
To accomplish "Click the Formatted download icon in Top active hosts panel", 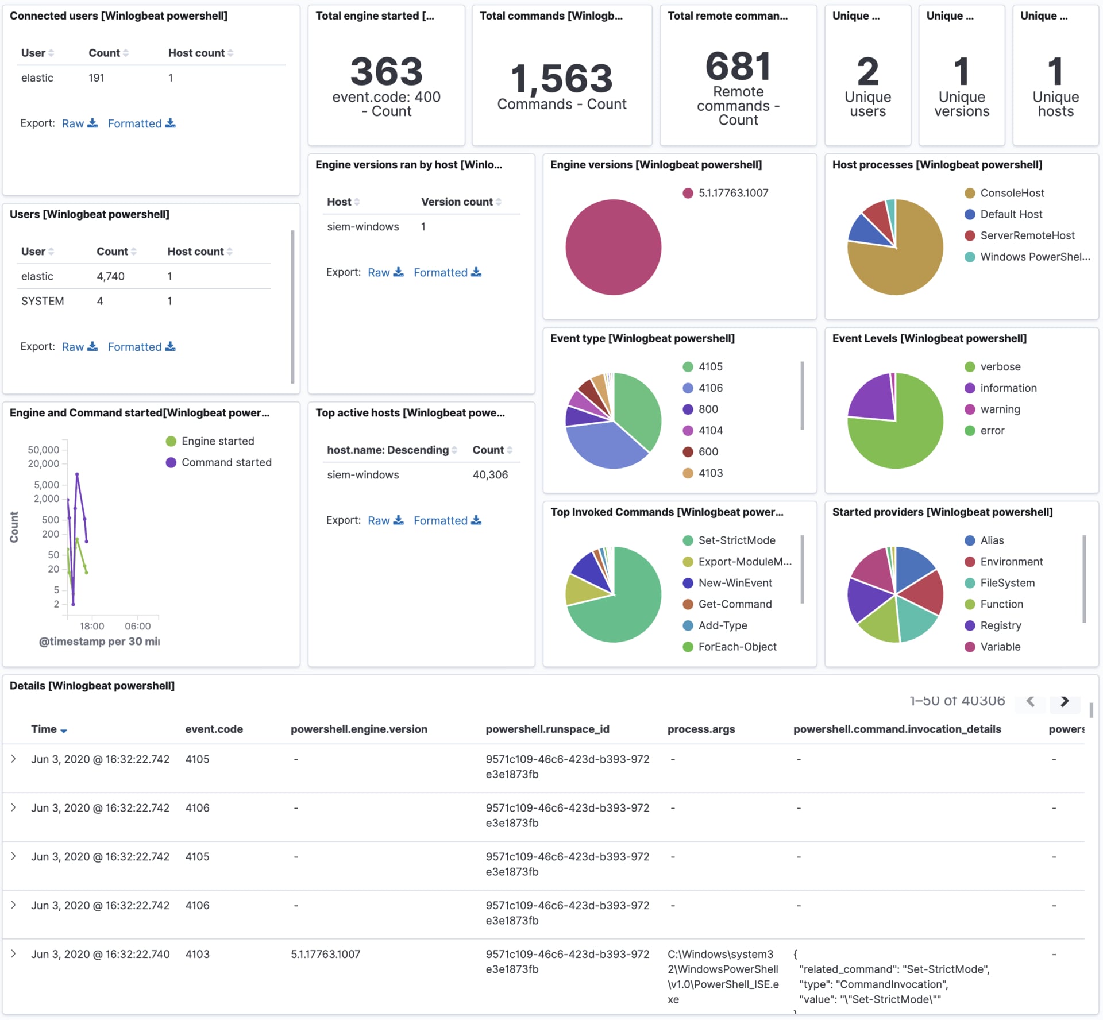I will coord(477,520).
